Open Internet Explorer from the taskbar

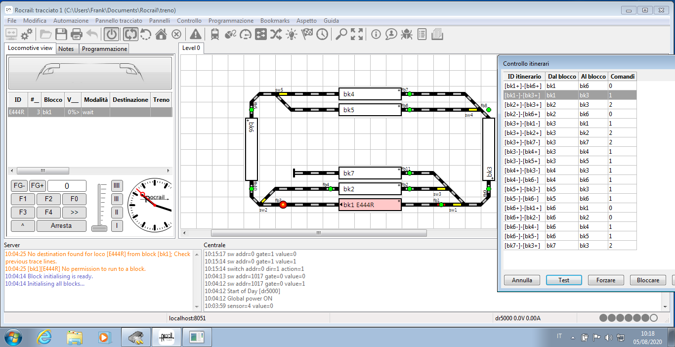[44, 338]
